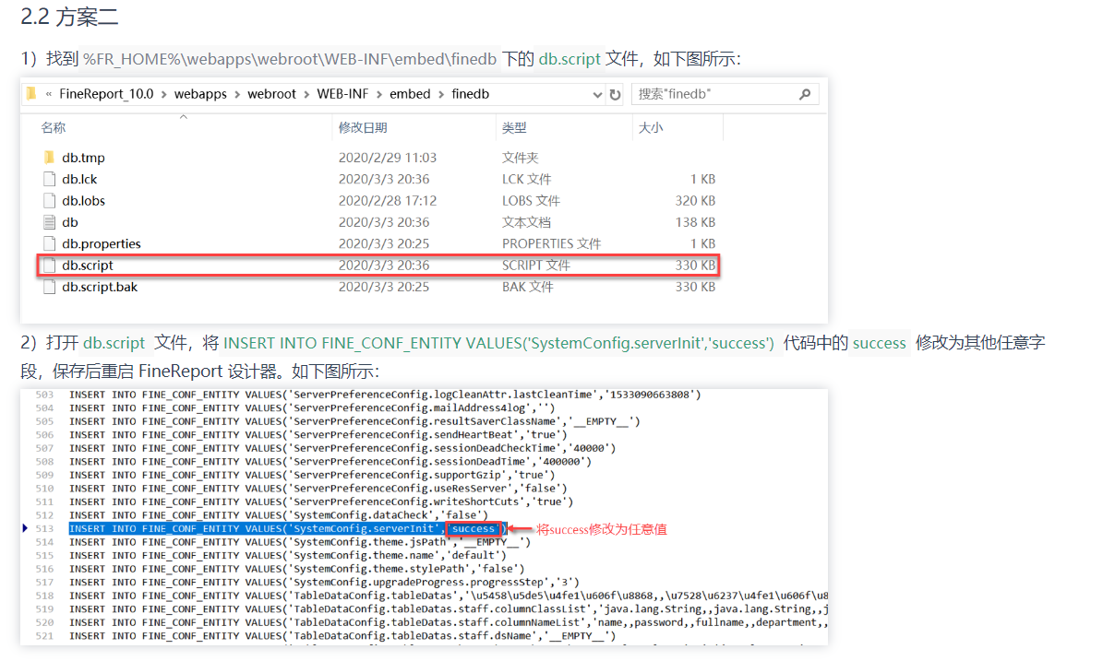Click line number 503 in the editor gutter
1103x661 pixels.
coord(44,395)
